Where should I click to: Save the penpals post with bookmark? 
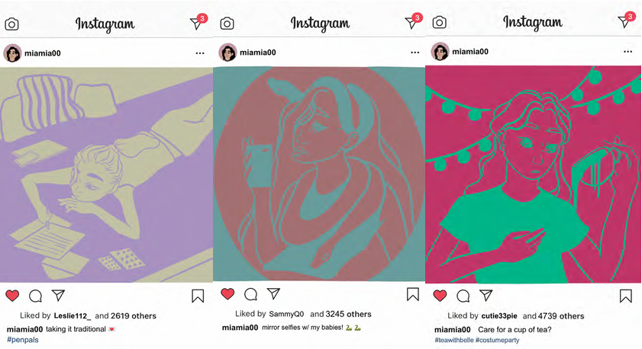(198, 296)
